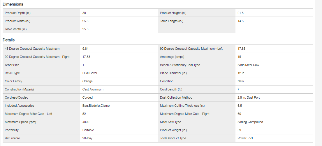This screenshot has width=322, height=146.
Task: Select the Bag,Blade(s),Clamp accessories value
Action: [x=96, y=106]
